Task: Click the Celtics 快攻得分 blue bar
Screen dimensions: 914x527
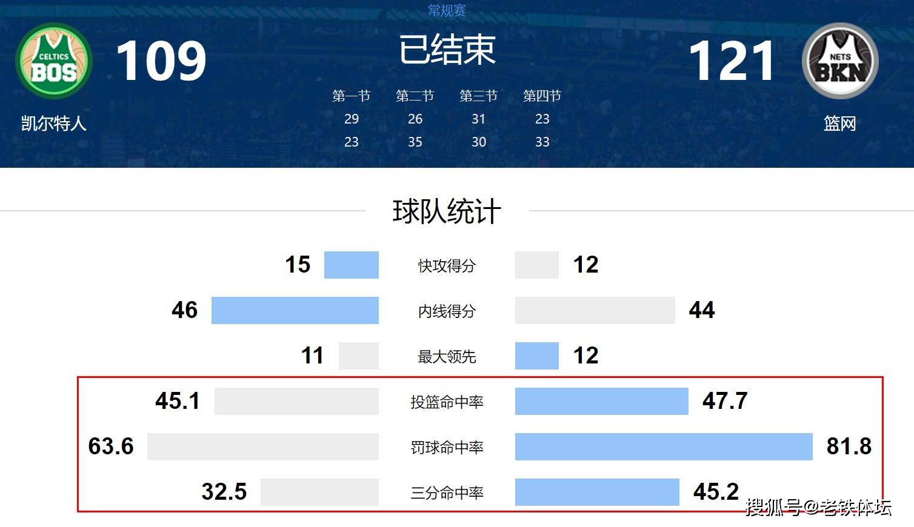Action: point(352,265)
